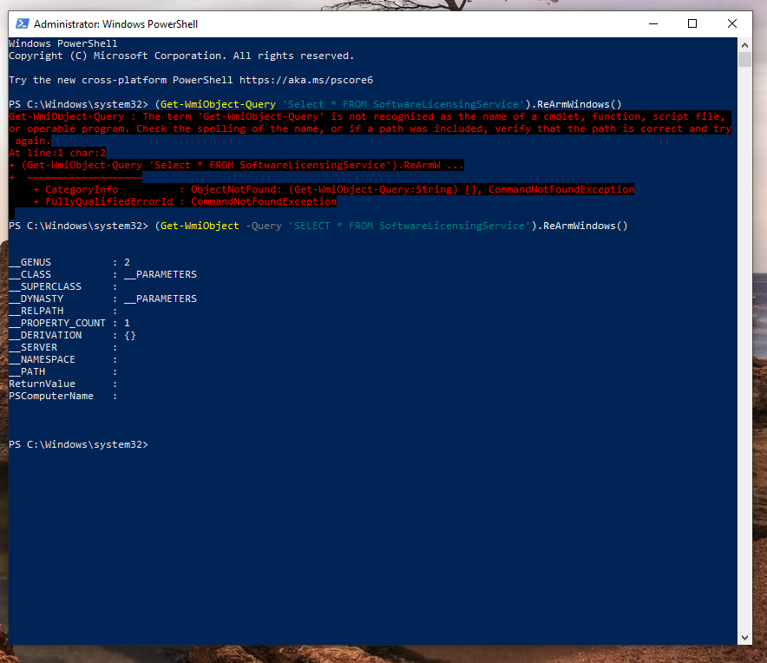Click the '__CLASS' property row label
767x663 pixels.
pyautogui.click(x=29, y=274)
